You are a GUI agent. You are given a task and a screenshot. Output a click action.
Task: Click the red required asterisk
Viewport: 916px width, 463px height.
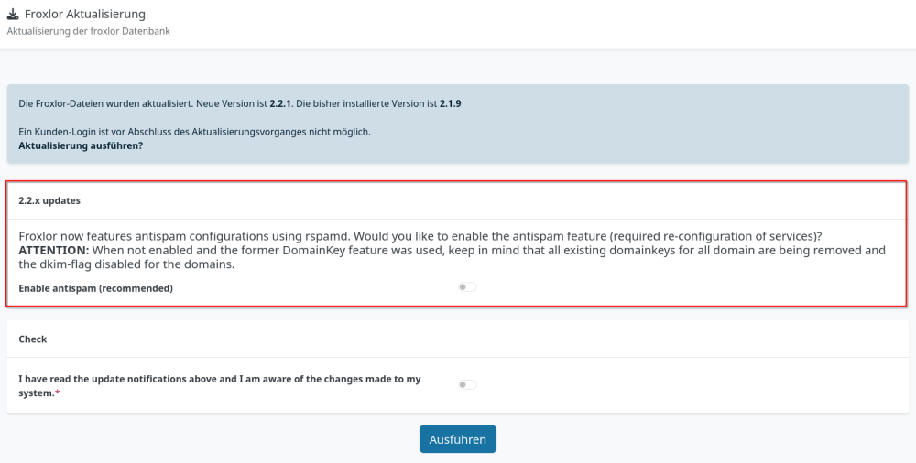pyautogui.click(x=57, y=393)
